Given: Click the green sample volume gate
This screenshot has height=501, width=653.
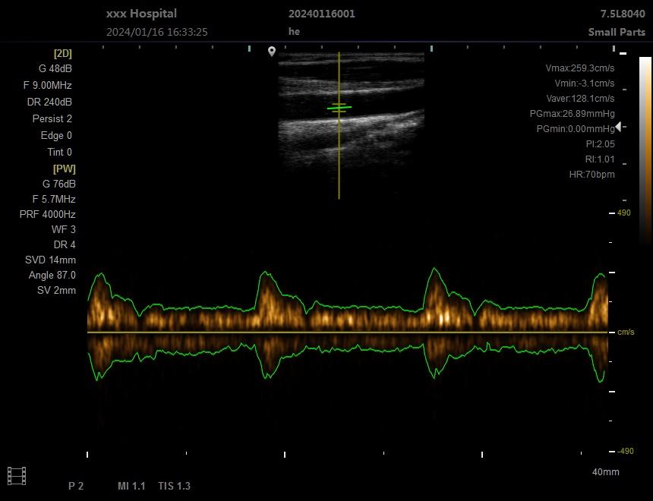Looking at the screenshot, I should coord(339,108).
